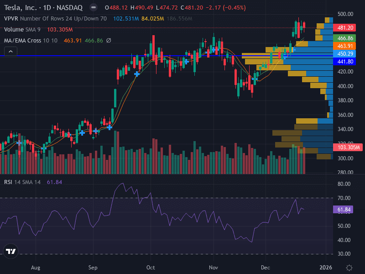
Task: Select the VPVR indicator legend
Action: coord(55,19)
